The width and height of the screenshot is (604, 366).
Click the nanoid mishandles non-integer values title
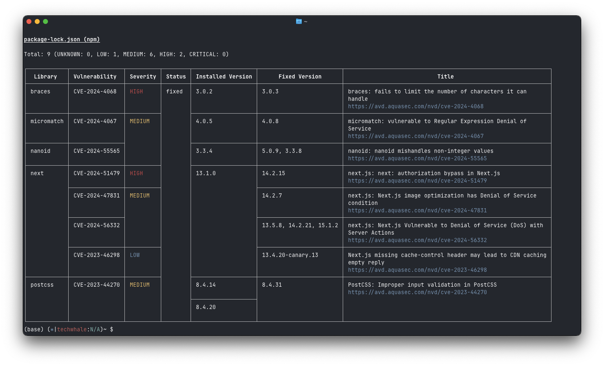tap(421, 151)
